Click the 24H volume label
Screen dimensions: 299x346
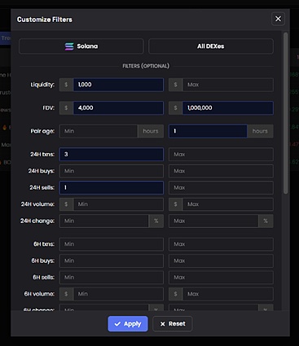pyautogui.click(x=37, y=204)
